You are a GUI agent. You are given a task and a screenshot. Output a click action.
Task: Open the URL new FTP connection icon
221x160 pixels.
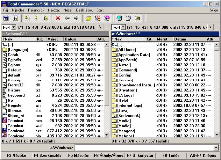tap(107, 18)
